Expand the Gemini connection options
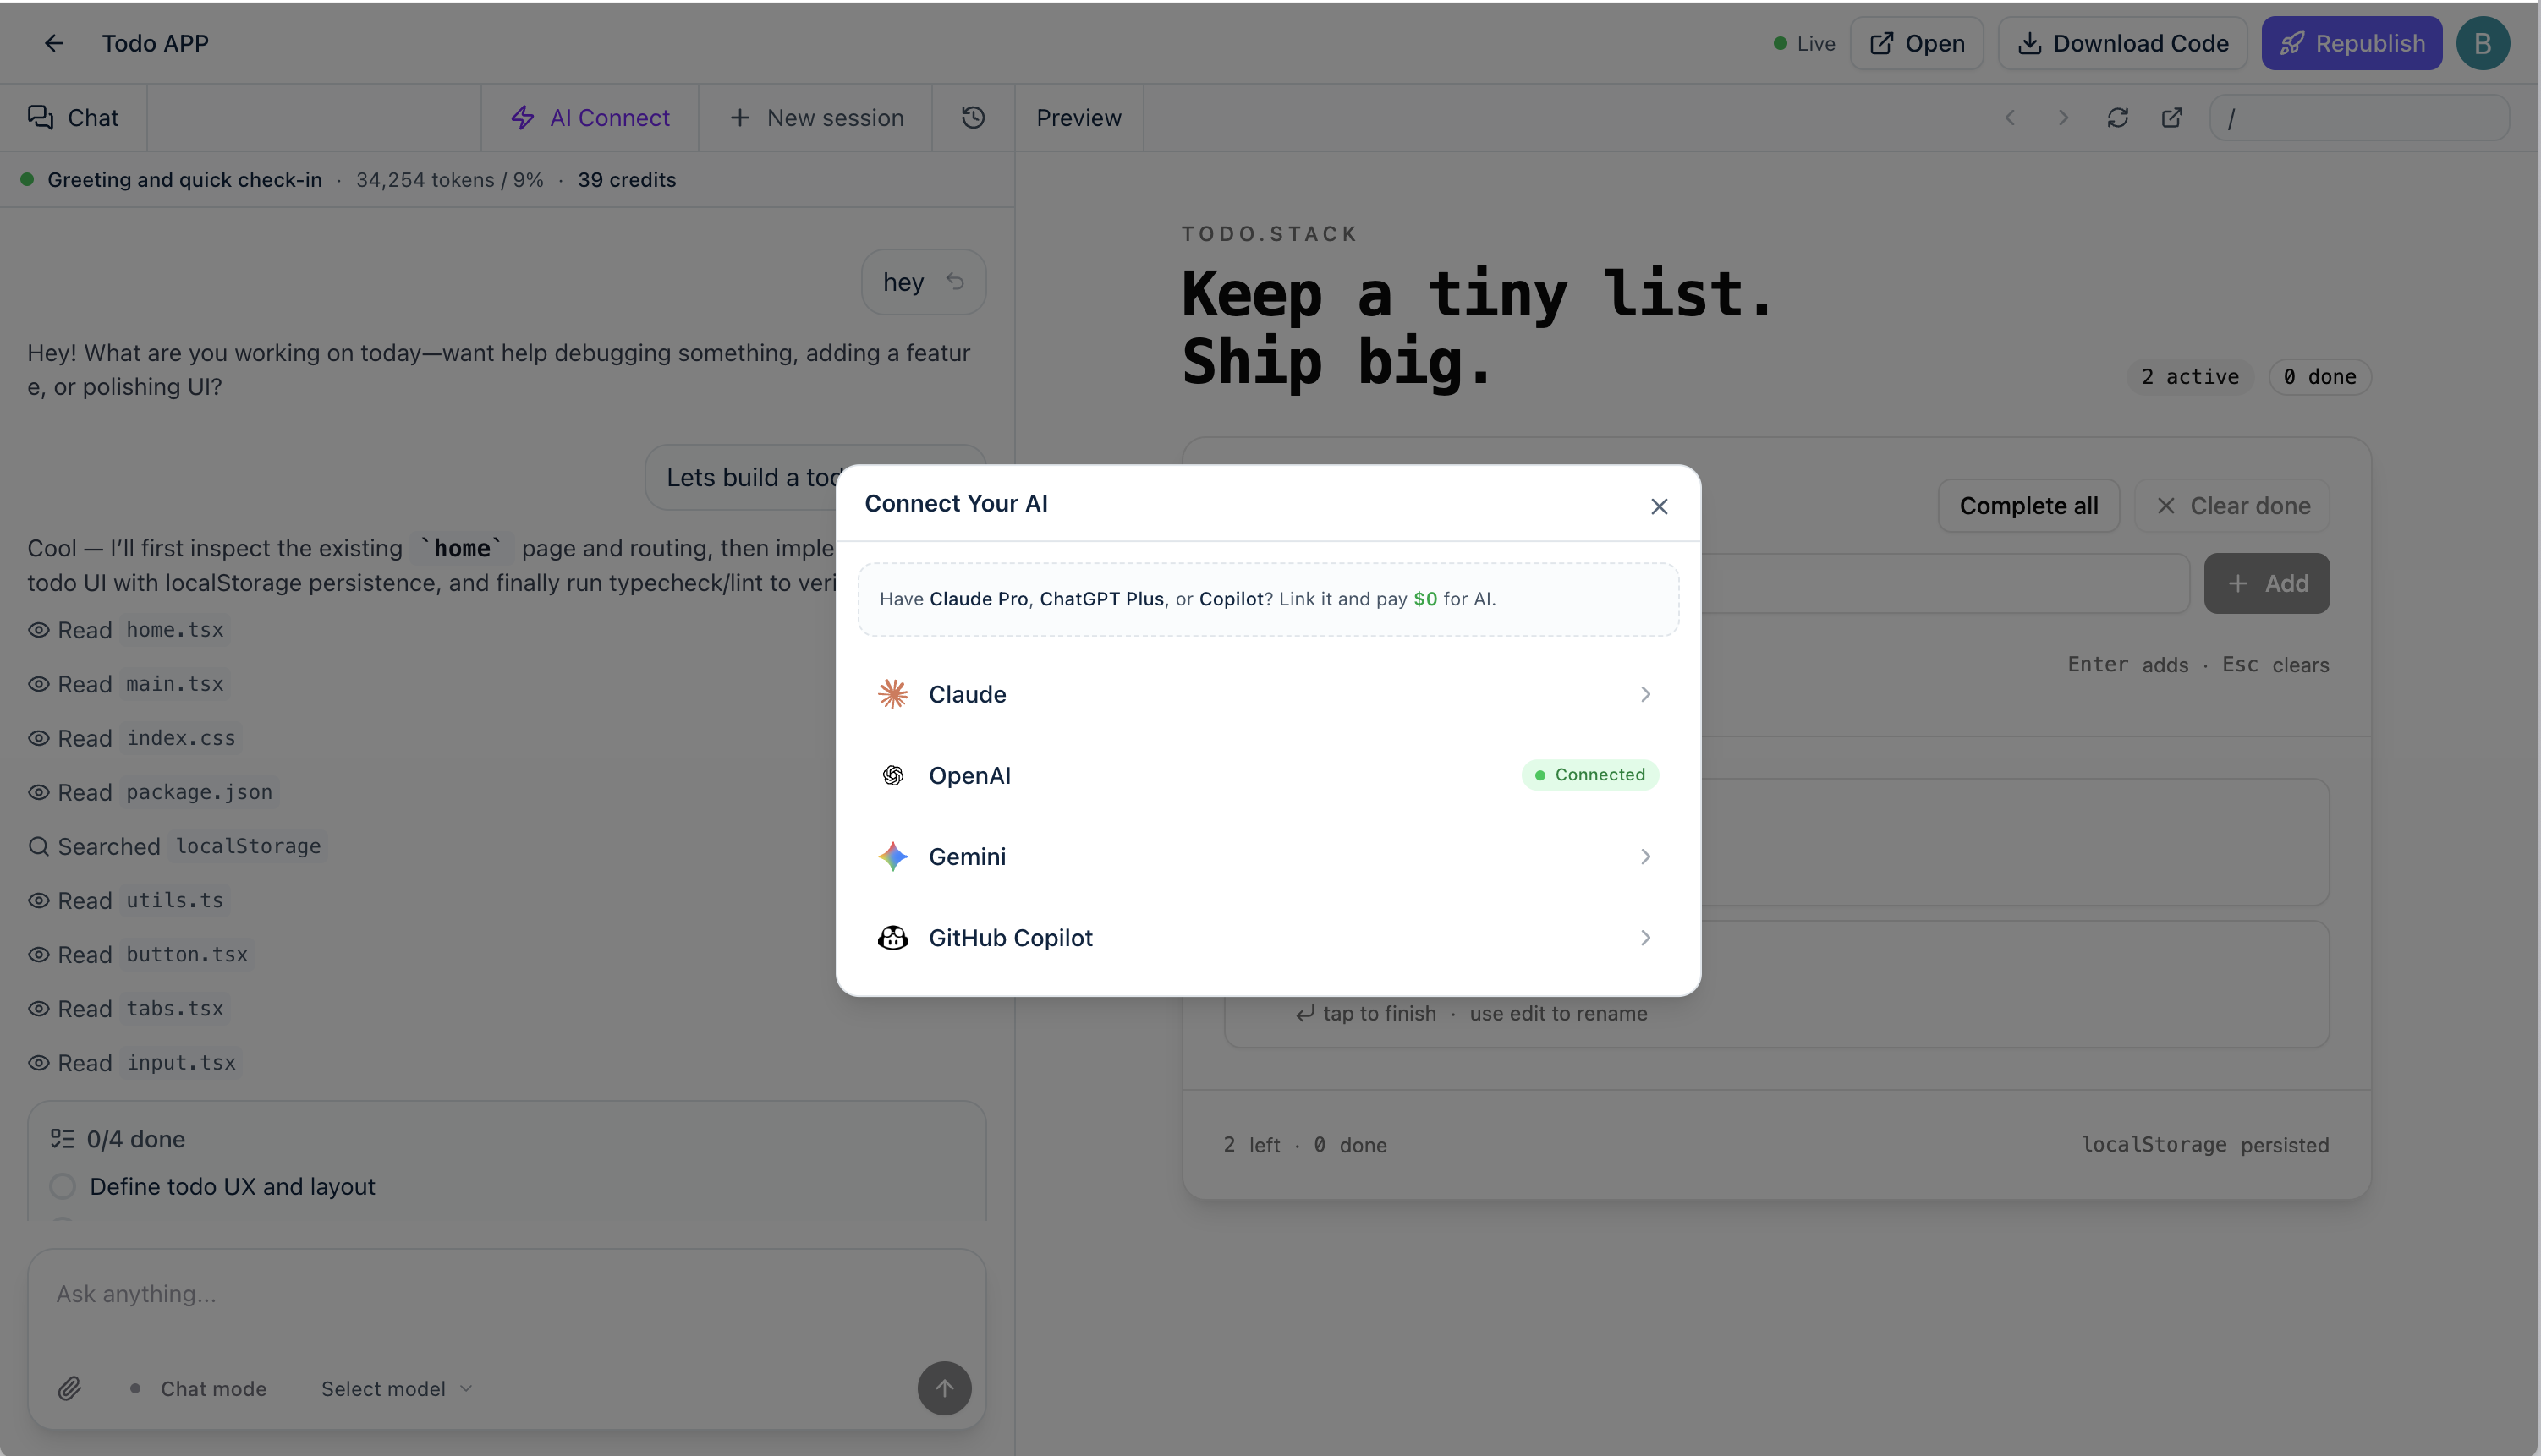Viewport: 2541px width, 1456px height. point(1644,856)
